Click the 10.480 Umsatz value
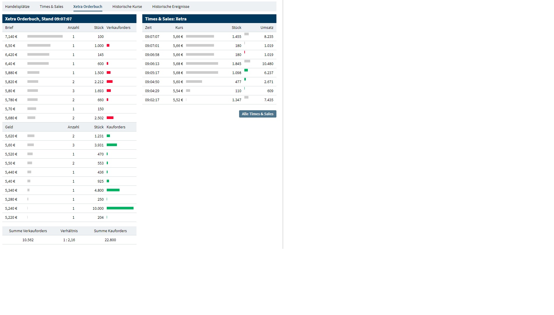554x315 pixels. [268, 64]
